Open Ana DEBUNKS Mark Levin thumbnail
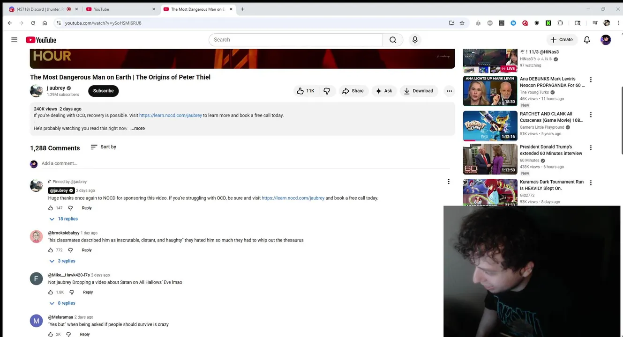Viewport: 623px width, 337px height. [x=490, y=91]
